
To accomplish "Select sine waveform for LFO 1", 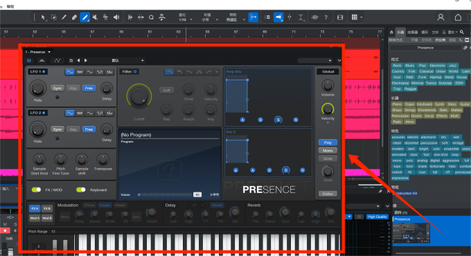I will (69, 72).
